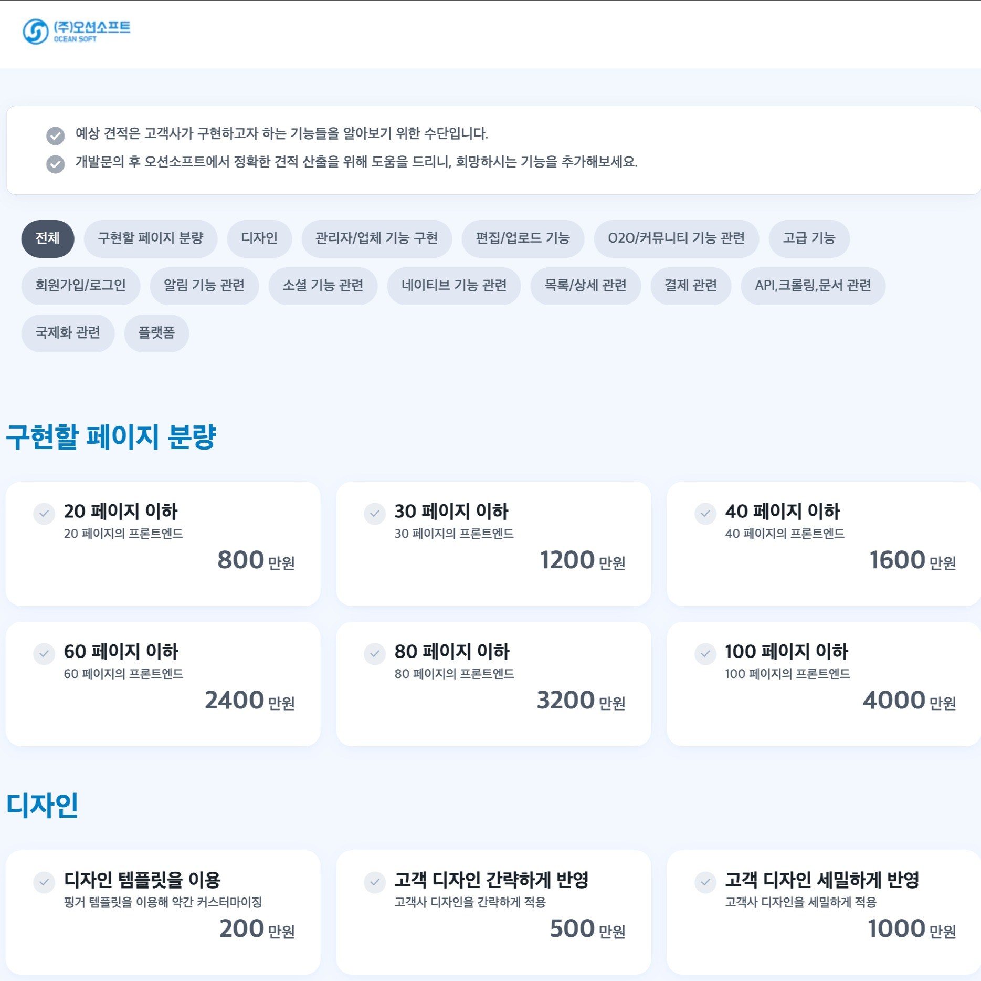Click the 결제 관련 filter chip
This screenshot has height=981, width=981.
tap(690, 286)
